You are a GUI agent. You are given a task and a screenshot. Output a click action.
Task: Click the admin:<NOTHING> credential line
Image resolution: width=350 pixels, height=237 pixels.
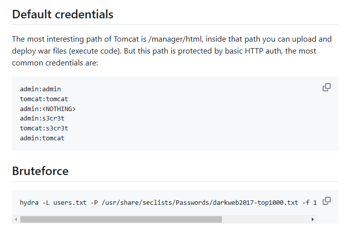click(x=48, y=109)
